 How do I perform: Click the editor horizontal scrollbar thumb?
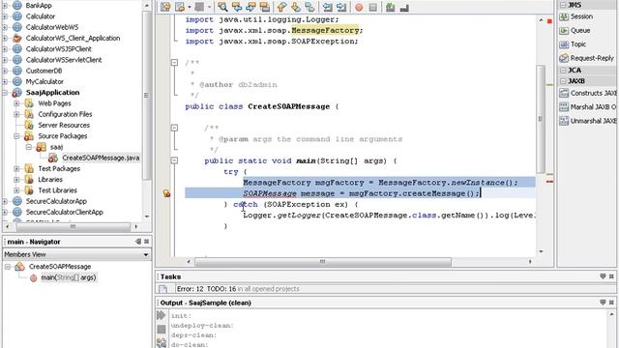pos(323,262)
